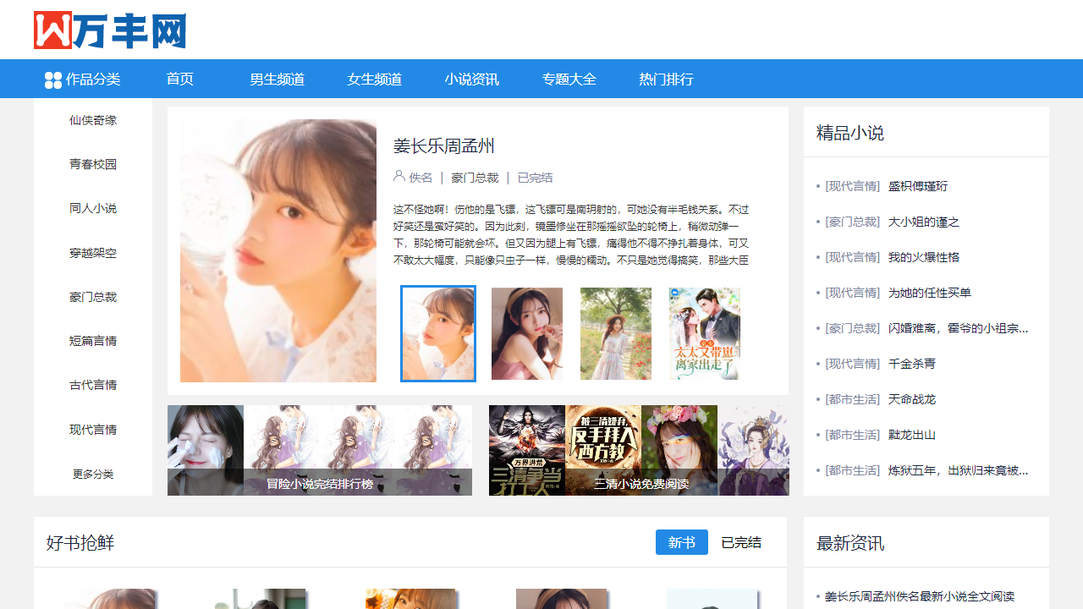Viewport: 1083px width, 609px height.
Task: Open the 男生频道 channel
Action: (278, 80)
